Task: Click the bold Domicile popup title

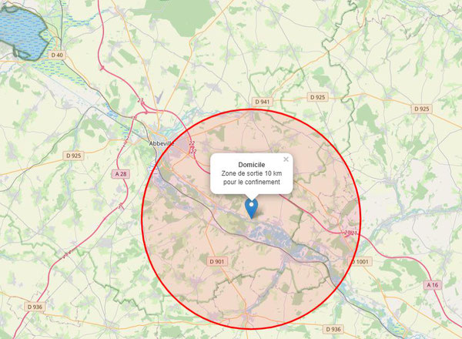Action: coord(251,165)
